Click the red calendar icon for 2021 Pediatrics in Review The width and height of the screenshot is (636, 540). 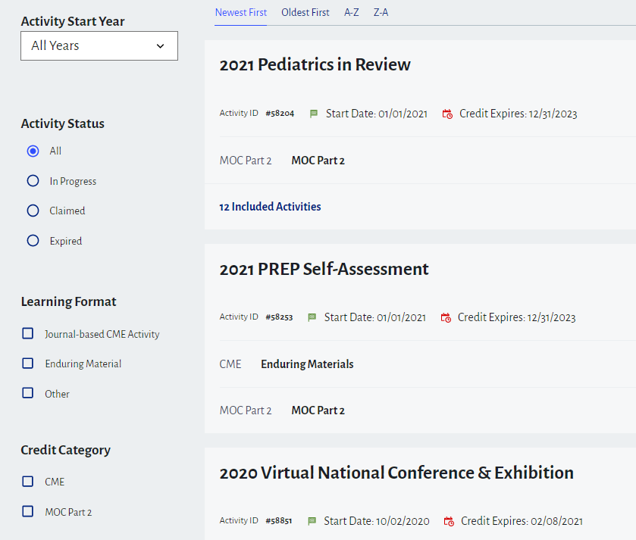[447, 114]
